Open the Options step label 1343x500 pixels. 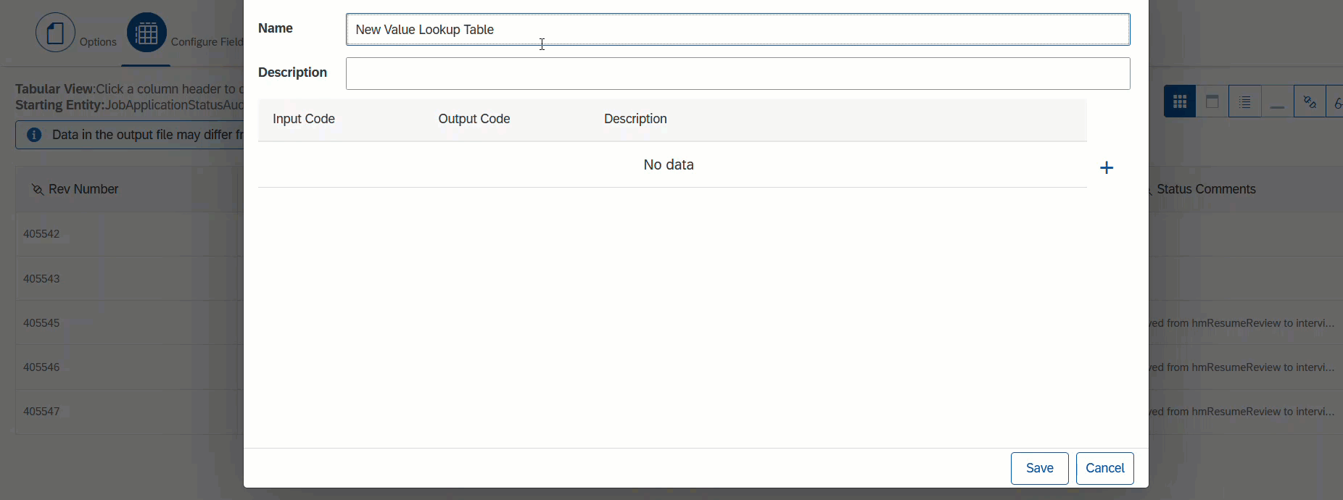(x=98, y=42)
